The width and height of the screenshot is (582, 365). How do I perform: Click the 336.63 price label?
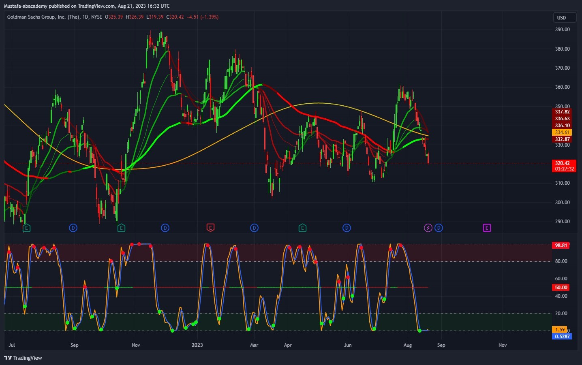563,119
